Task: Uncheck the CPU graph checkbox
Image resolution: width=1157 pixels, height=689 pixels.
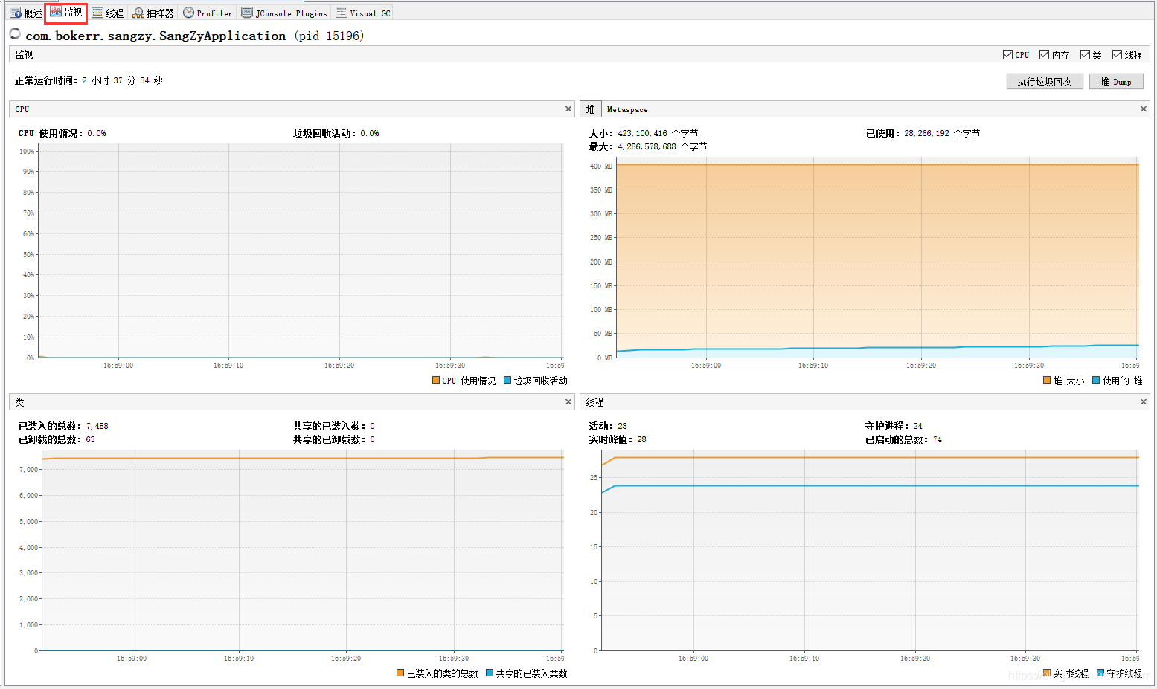Action: (x=1007, y=54)
